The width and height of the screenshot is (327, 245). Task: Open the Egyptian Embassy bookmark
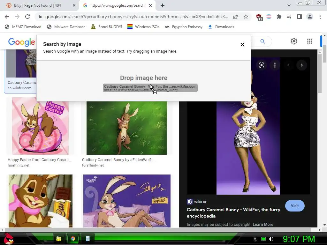[x=184, y=27]
